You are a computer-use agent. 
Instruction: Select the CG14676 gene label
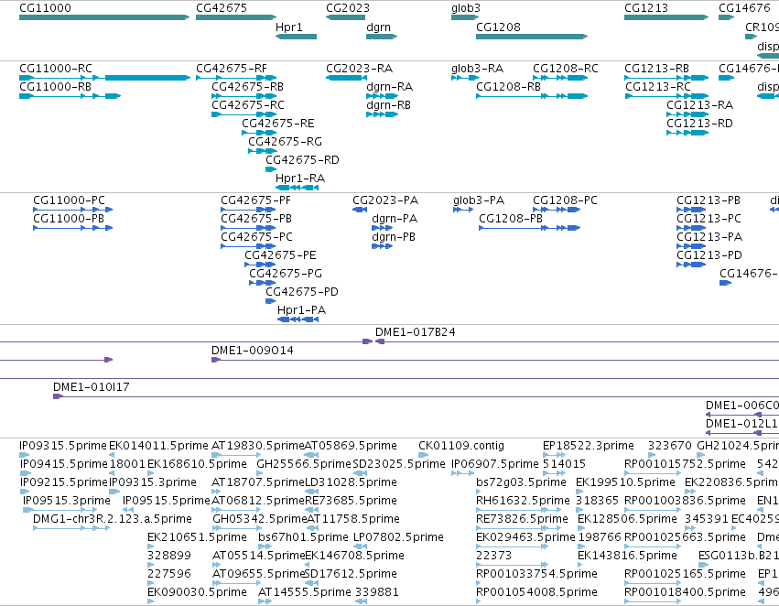click(x=744, y=8)
